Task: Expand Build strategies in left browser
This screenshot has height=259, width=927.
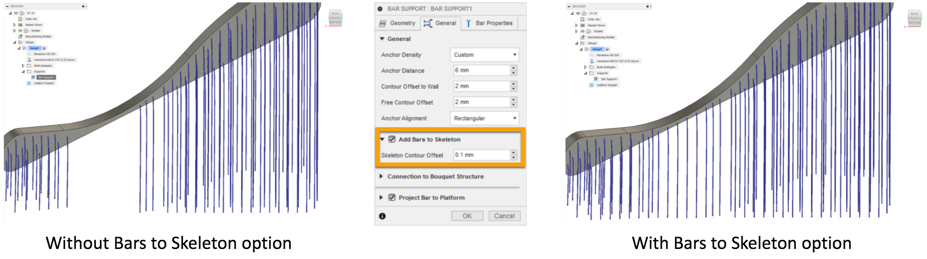Action: click(x=23, y=66)
